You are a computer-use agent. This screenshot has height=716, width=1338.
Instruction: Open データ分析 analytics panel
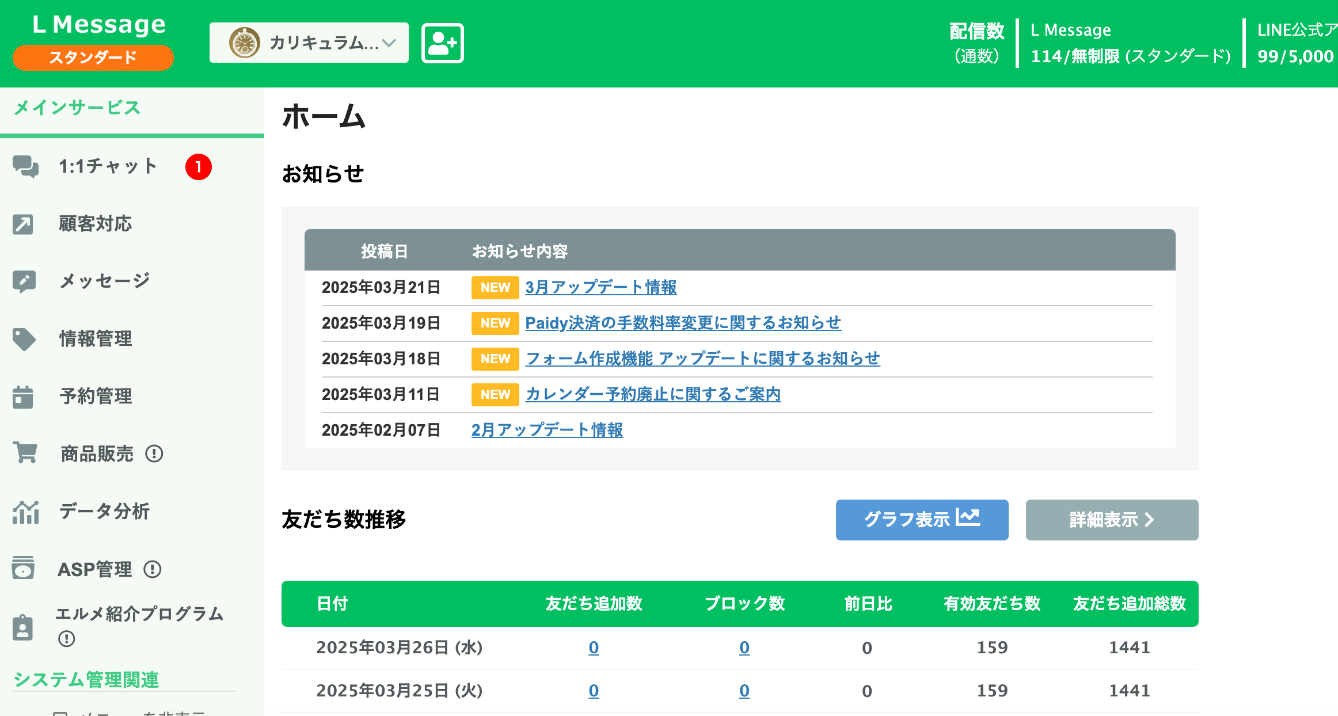pyautogui.click(x=105, y=511)
